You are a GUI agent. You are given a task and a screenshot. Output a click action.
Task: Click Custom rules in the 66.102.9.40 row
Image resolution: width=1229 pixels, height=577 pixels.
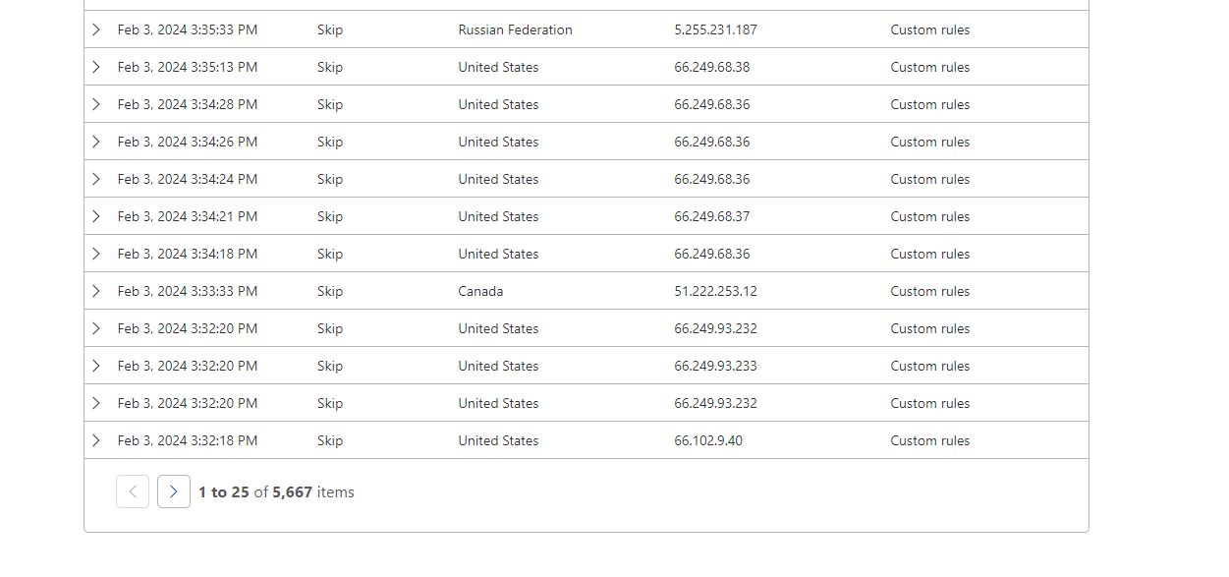(x=929, y=440)
